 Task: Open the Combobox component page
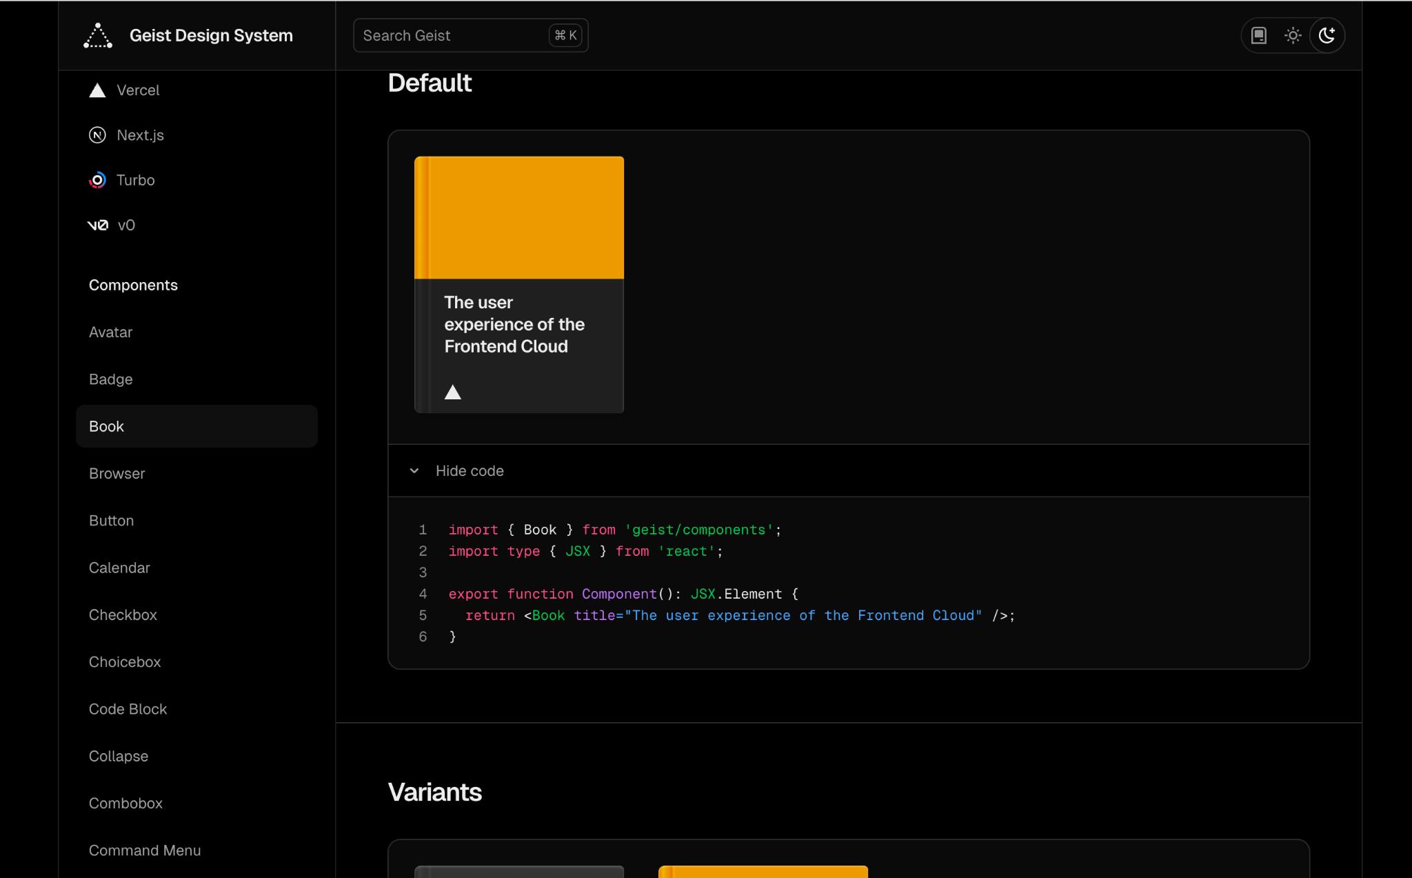coord(125,804)
